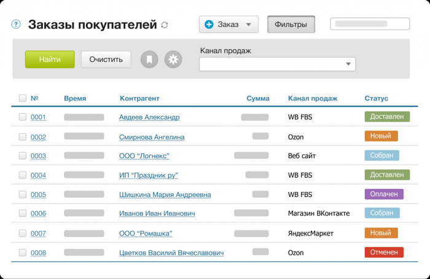Open the Авдеев Александр counterparty link

149,117
